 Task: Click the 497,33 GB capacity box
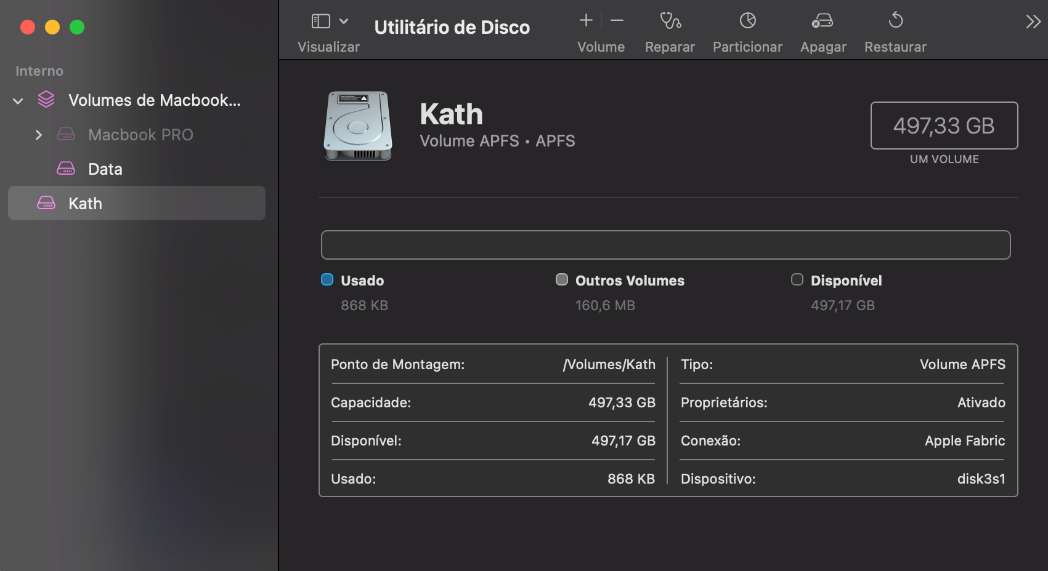(x=944, y=126)
